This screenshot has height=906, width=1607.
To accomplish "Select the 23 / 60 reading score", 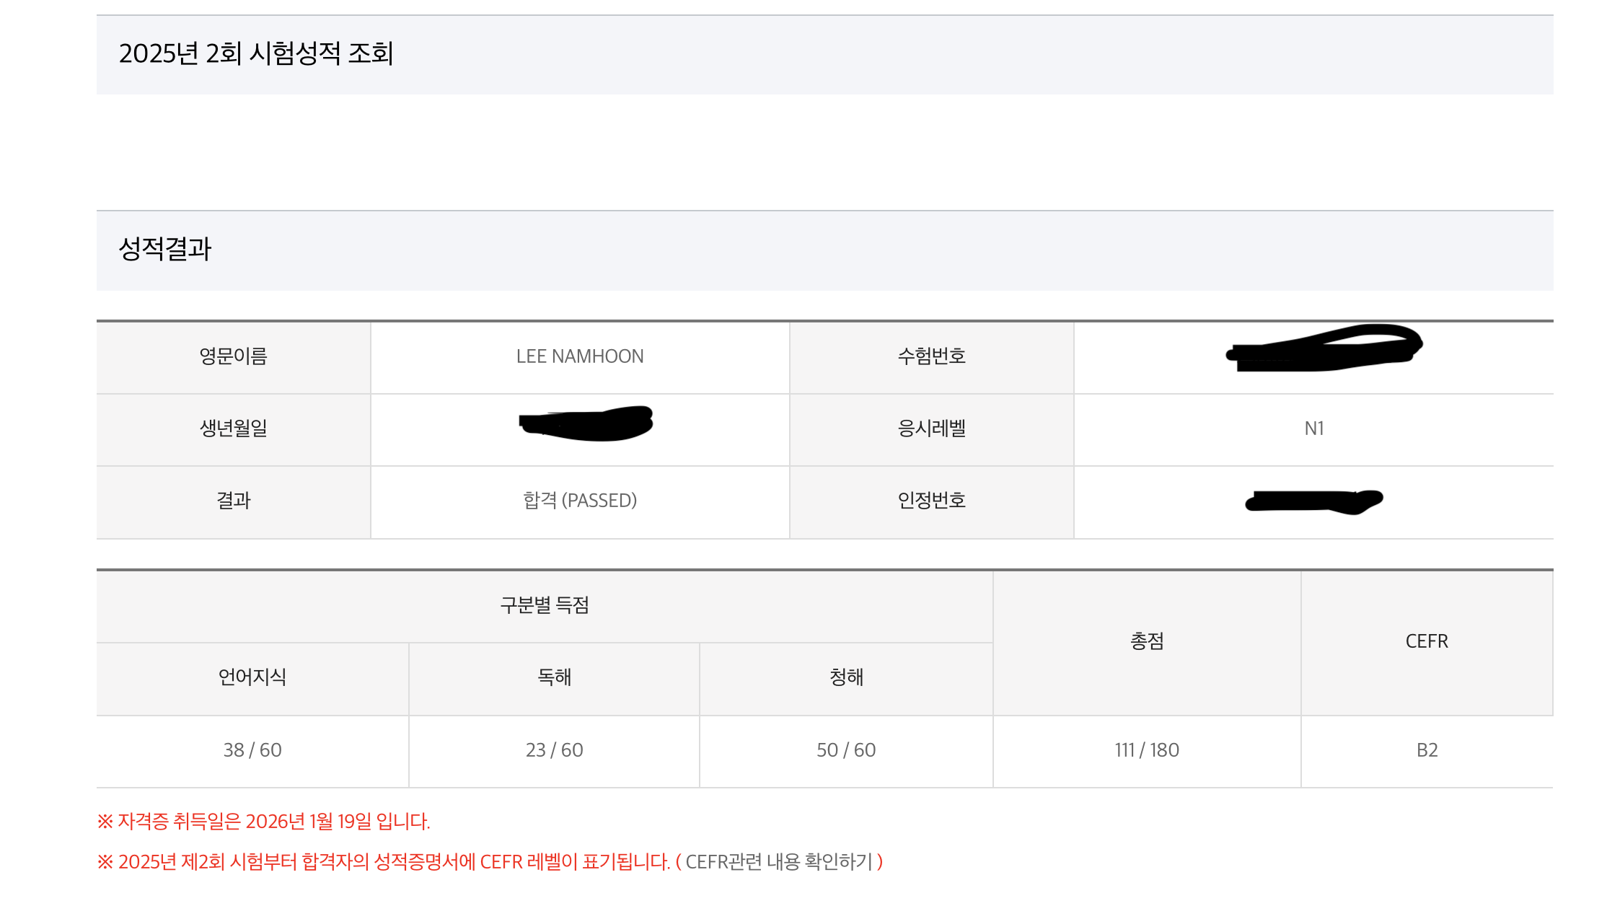I will pos(554,750).
